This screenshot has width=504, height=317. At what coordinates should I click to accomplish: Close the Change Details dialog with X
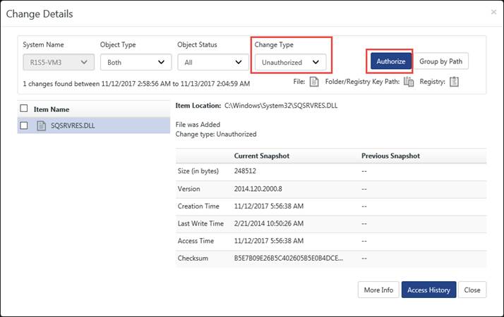coord(493,12)
